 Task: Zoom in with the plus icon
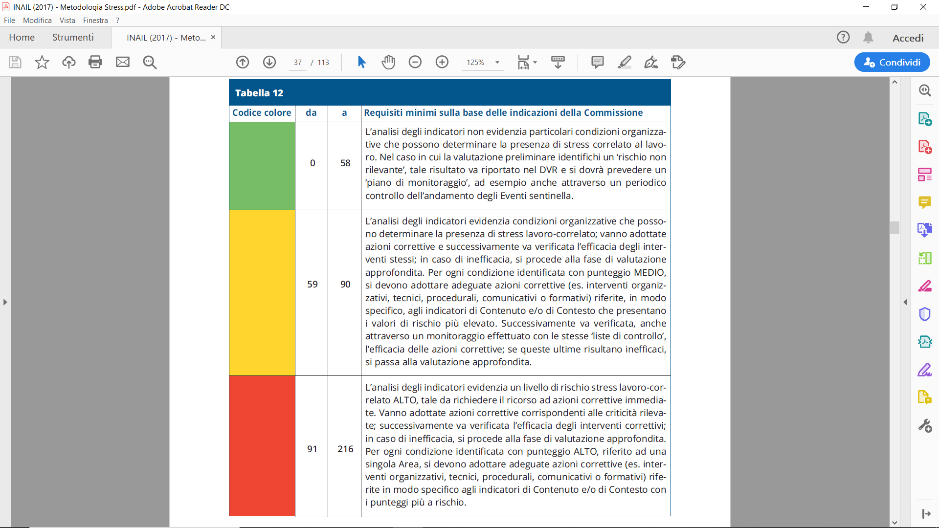442,62
